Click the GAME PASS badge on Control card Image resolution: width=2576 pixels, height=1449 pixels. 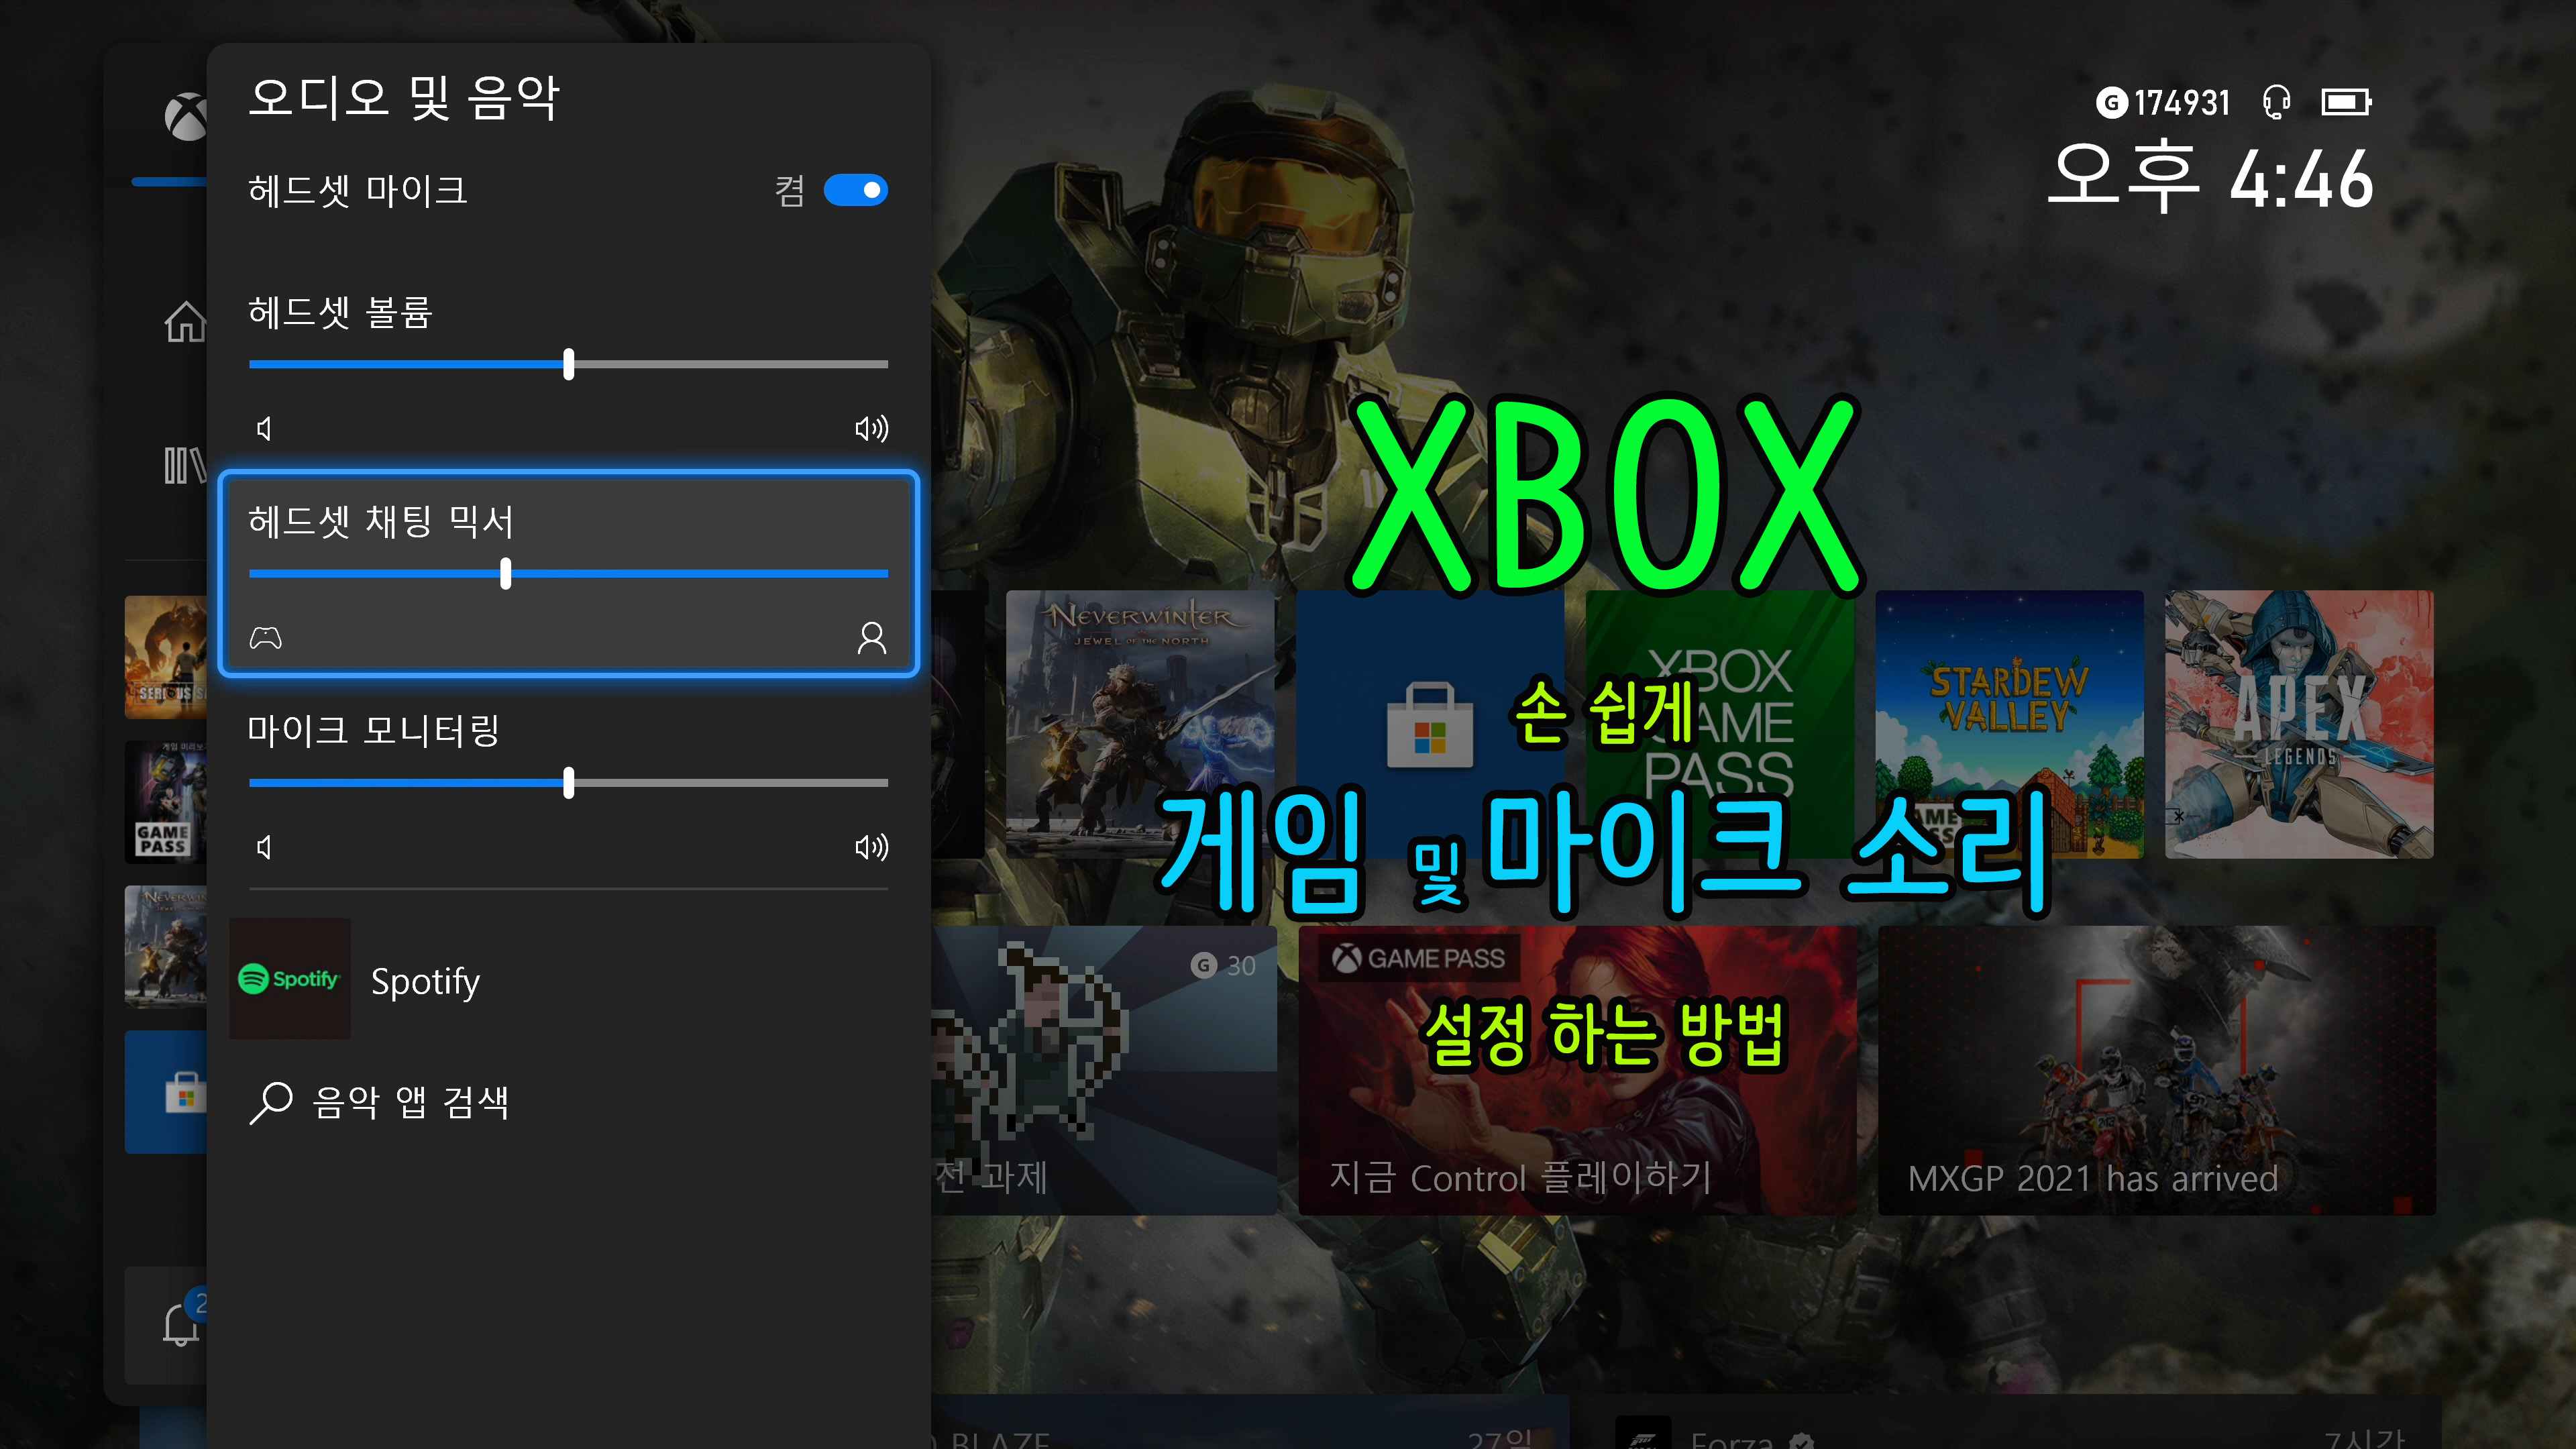click(1418, 958)
